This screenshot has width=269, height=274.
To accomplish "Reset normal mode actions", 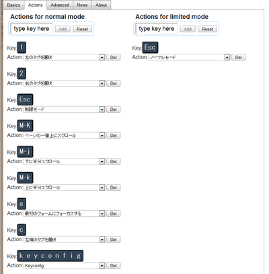I will point(82,29).
